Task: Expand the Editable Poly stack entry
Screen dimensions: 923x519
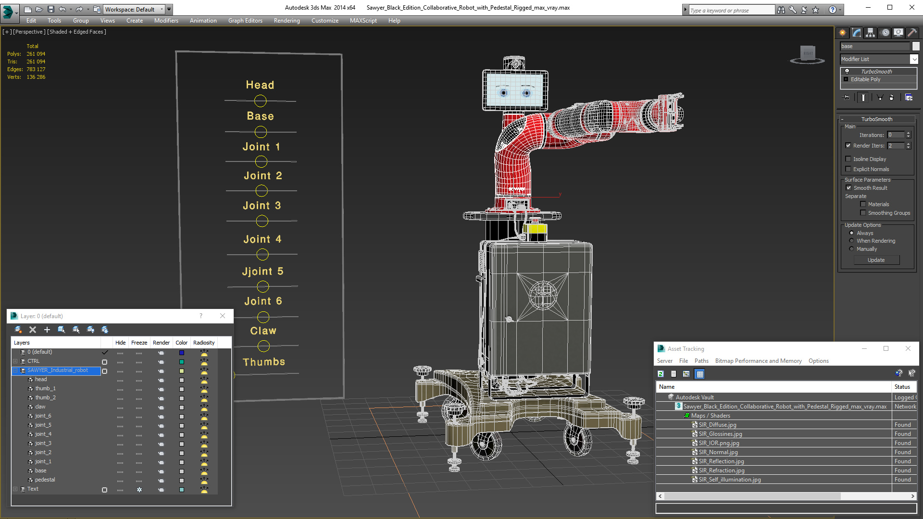Action: [x=846, y=79]
